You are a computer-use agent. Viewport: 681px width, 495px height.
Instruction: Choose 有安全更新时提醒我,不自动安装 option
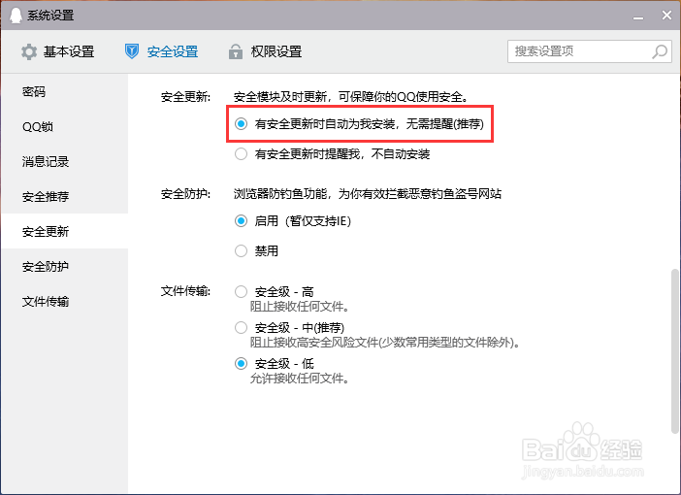pos(241,154)
